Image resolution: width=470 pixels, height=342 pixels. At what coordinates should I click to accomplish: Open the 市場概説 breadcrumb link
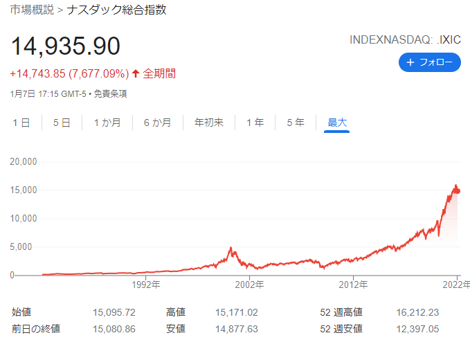pyautogui.click(x=32, y=10)
